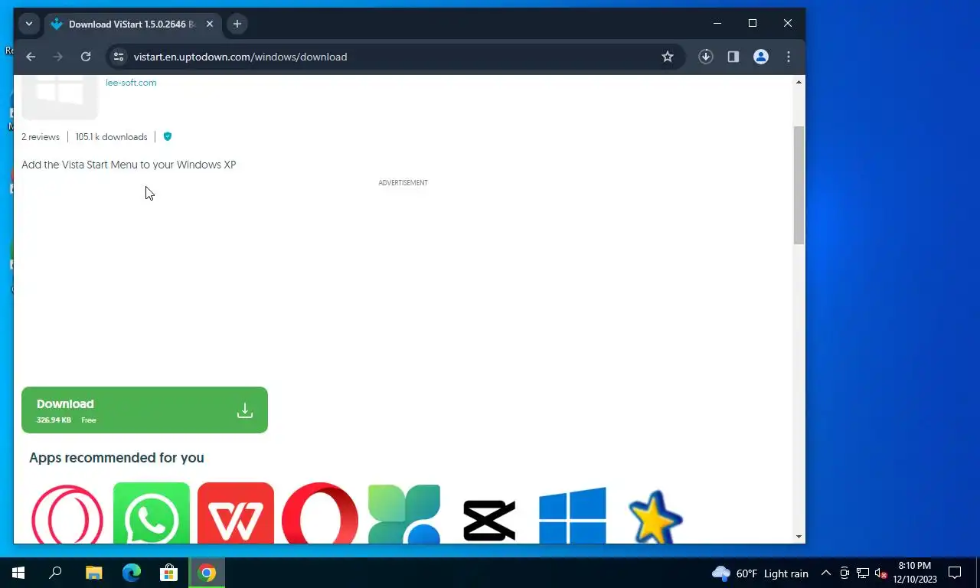Image resolution: width=980 pixels, height=588 pixels.
Task: Click the verified shield badge
Action: 168,137
